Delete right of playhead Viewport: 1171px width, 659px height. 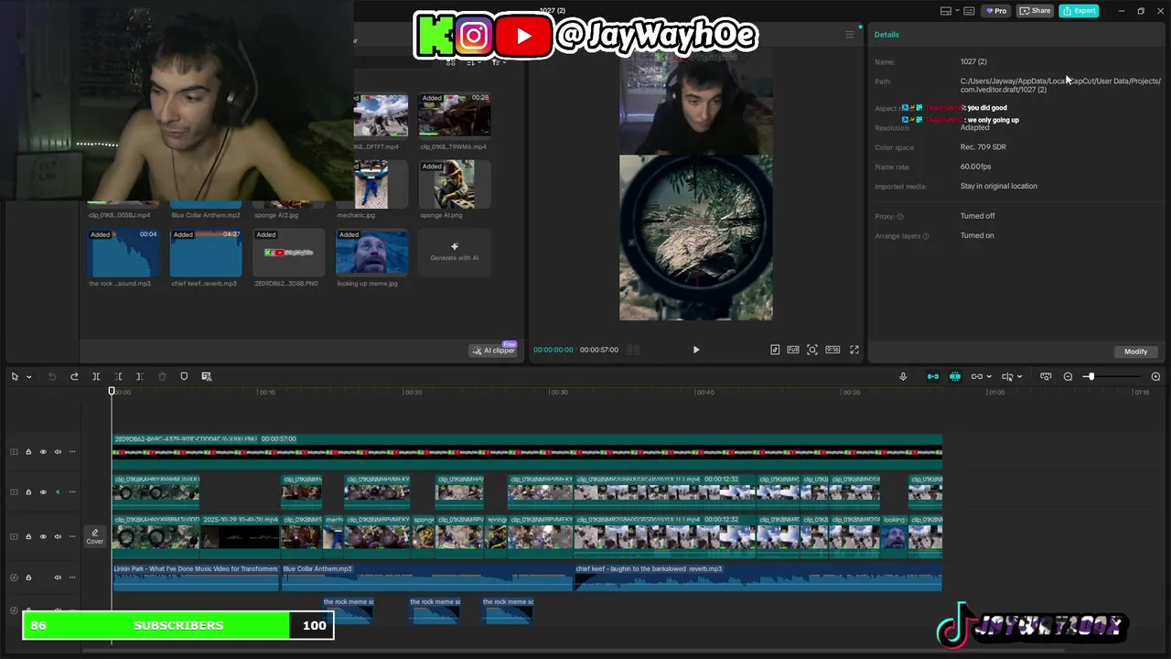click(x=139, y=376)
